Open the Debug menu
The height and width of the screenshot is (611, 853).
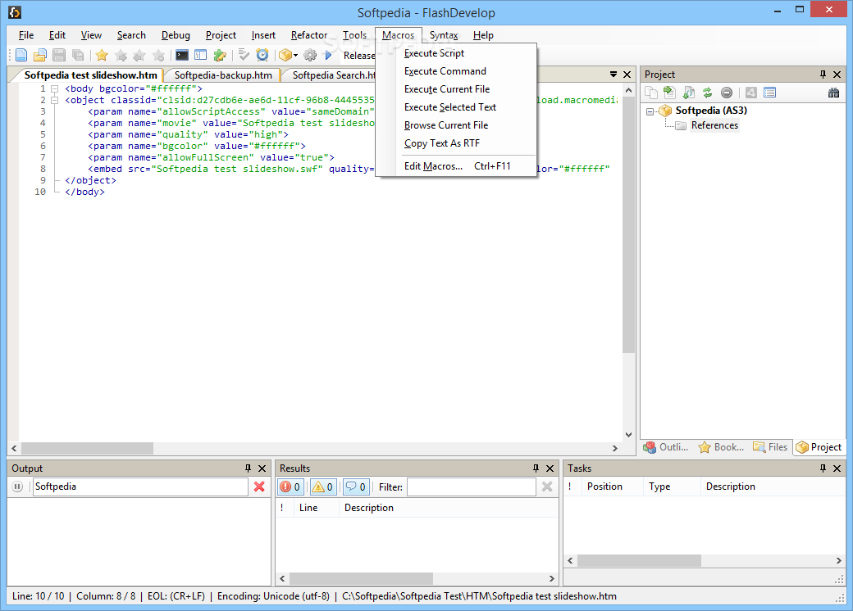tap(176, 35)
